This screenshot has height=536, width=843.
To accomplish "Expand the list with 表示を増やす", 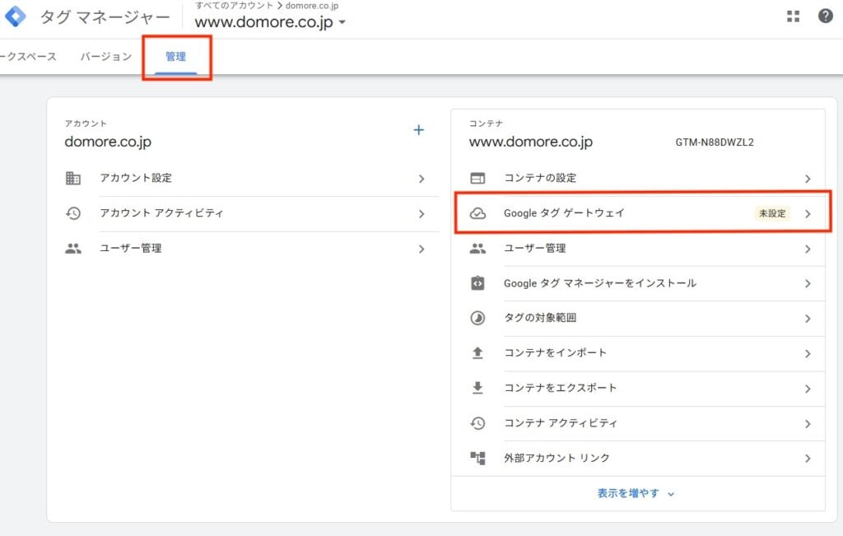I will tap(636, 493).
